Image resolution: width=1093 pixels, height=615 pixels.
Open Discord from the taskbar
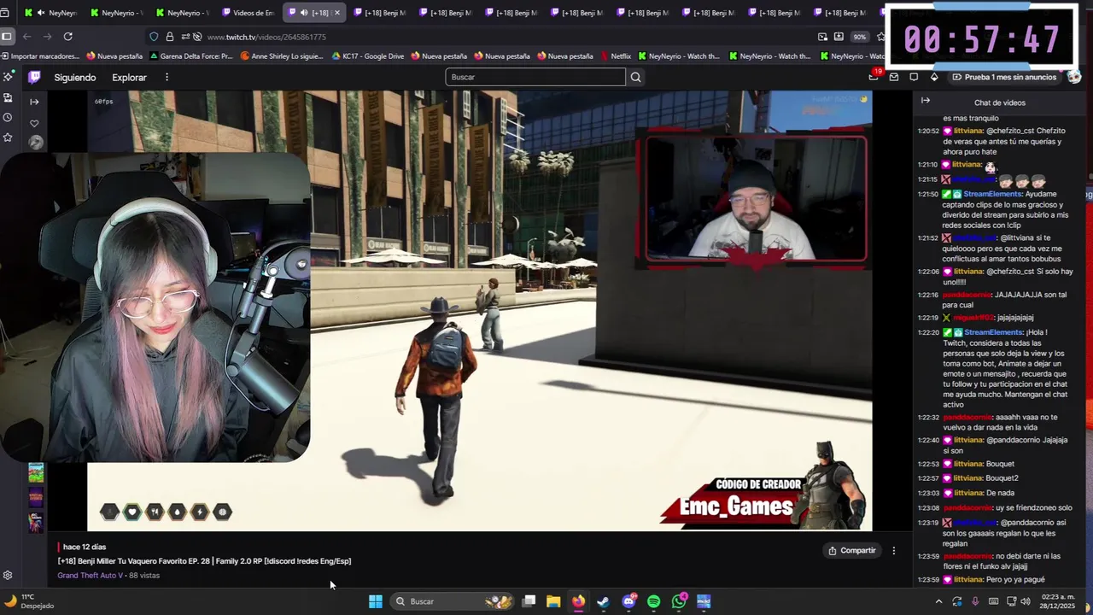coord(628,601)
